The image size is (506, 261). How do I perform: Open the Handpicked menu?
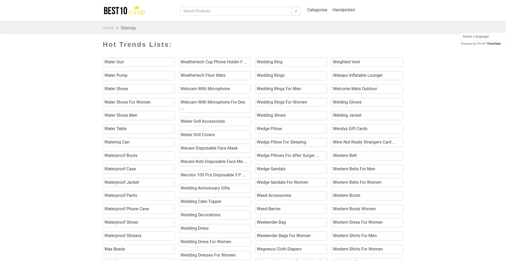(344, 10)
